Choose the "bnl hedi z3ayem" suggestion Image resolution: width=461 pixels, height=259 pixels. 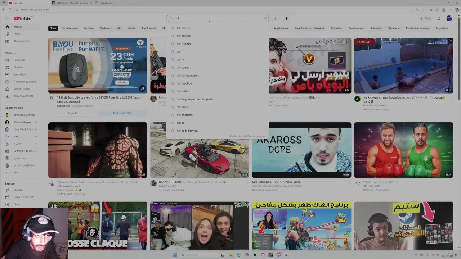218,131
